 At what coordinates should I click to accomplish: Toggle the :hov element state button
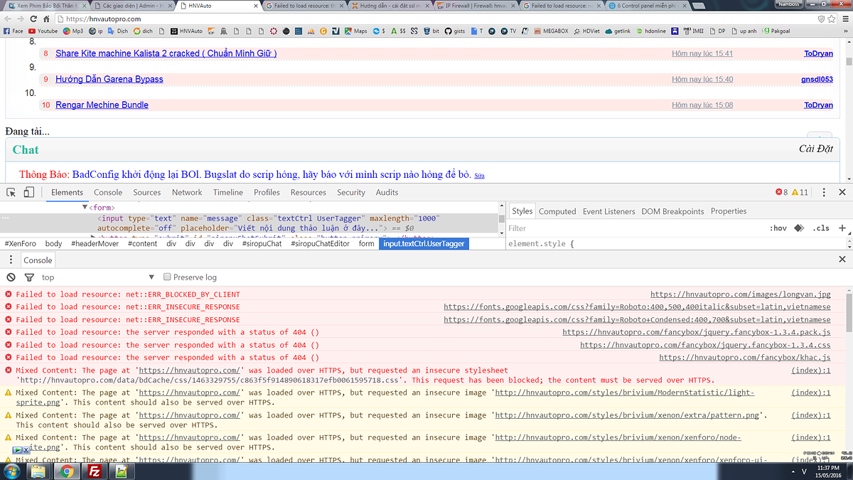[x=778, y=228]
